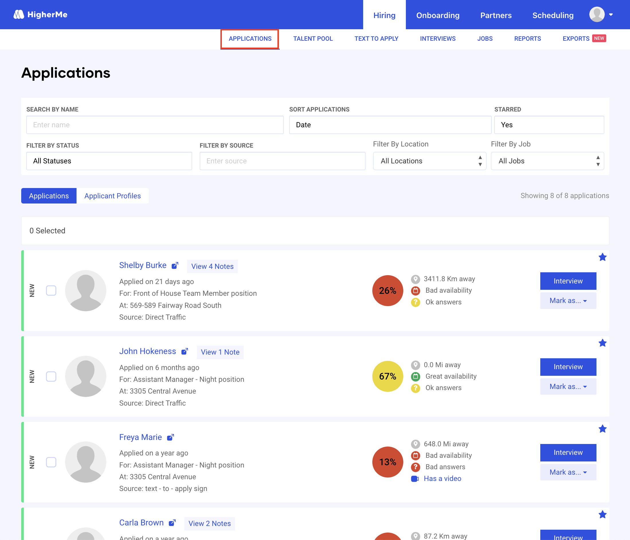Open the Mark as... menu for Shelby Burke
This screenshot has height=540, width=630.
568,301
